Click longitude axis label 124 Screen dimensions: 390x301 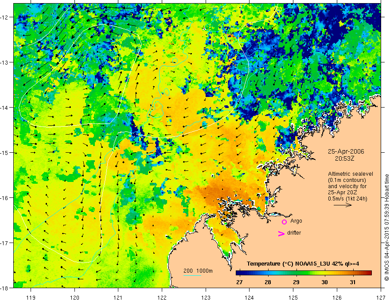250,297
